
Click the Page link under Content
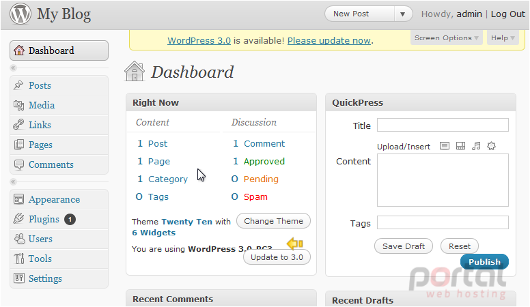click(x=159, y=162)
